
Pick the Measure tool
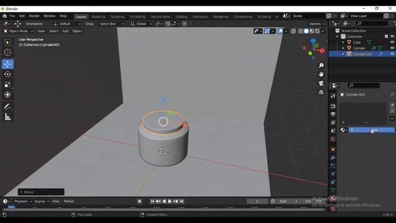7,116
